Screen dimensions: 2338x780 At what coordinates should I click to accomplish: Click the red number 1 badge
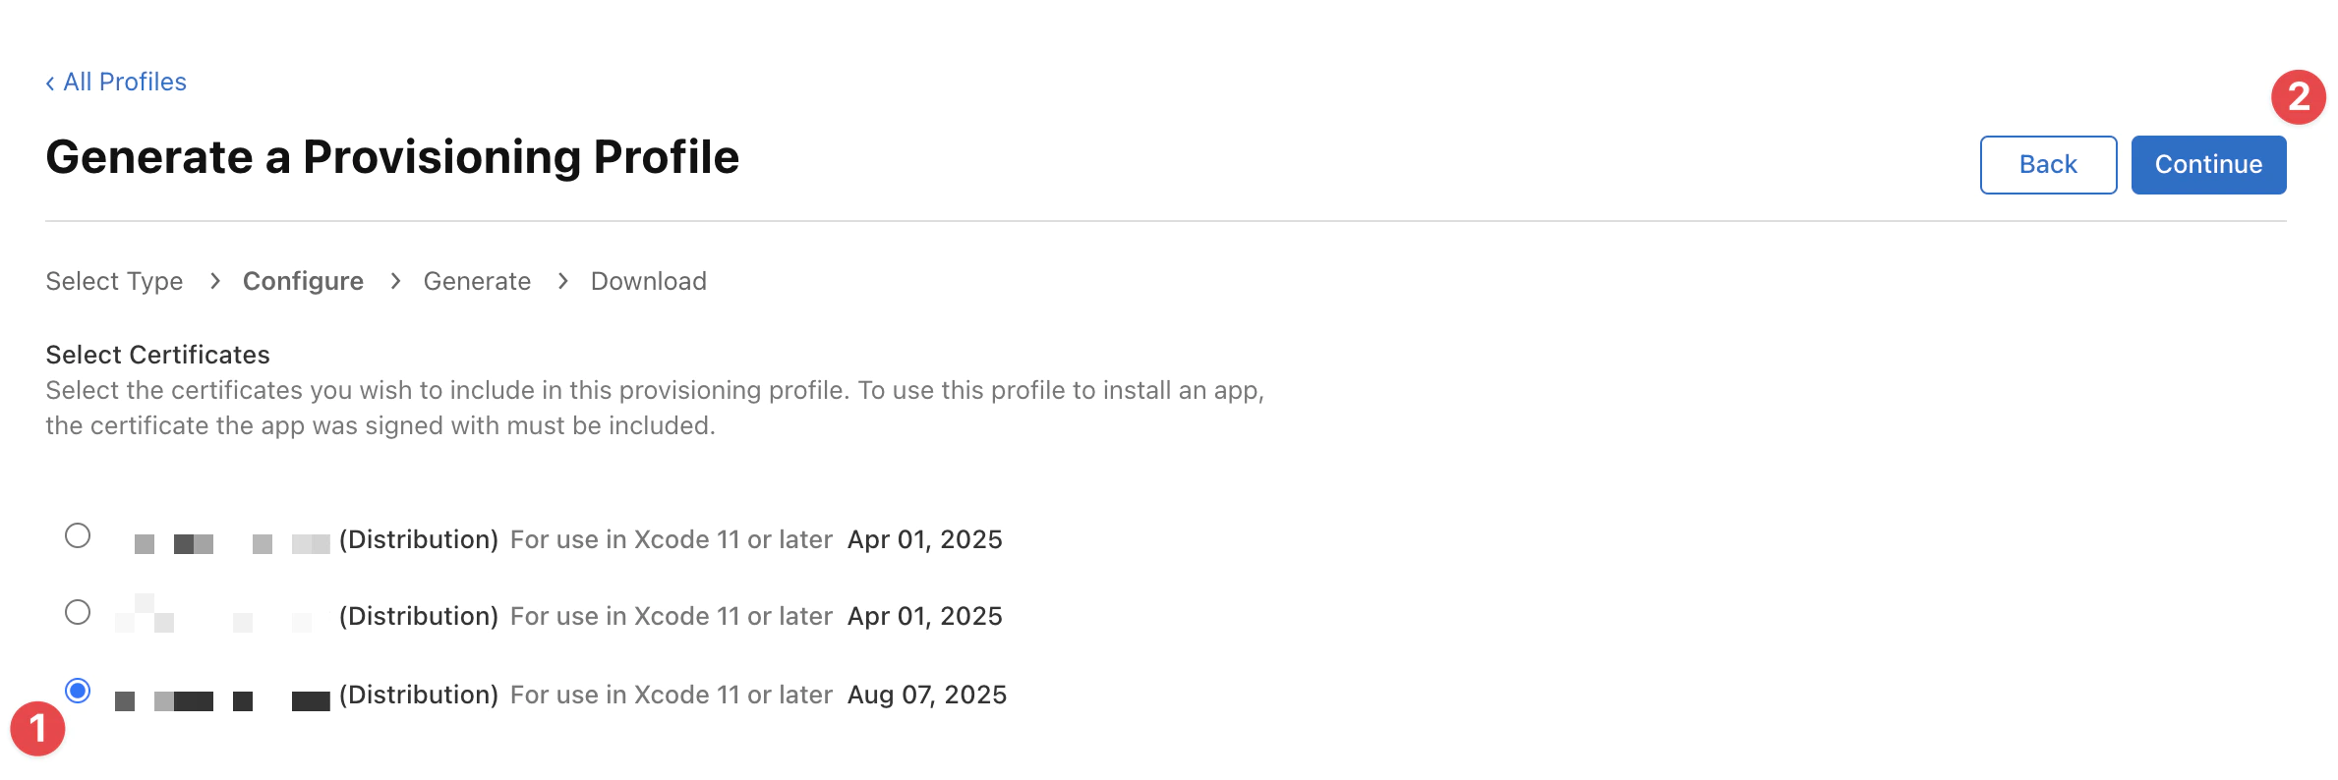pos(37,729)
